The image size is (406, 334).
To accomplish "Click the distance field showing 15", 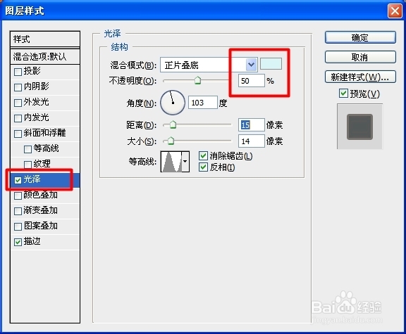I will 252,125.
